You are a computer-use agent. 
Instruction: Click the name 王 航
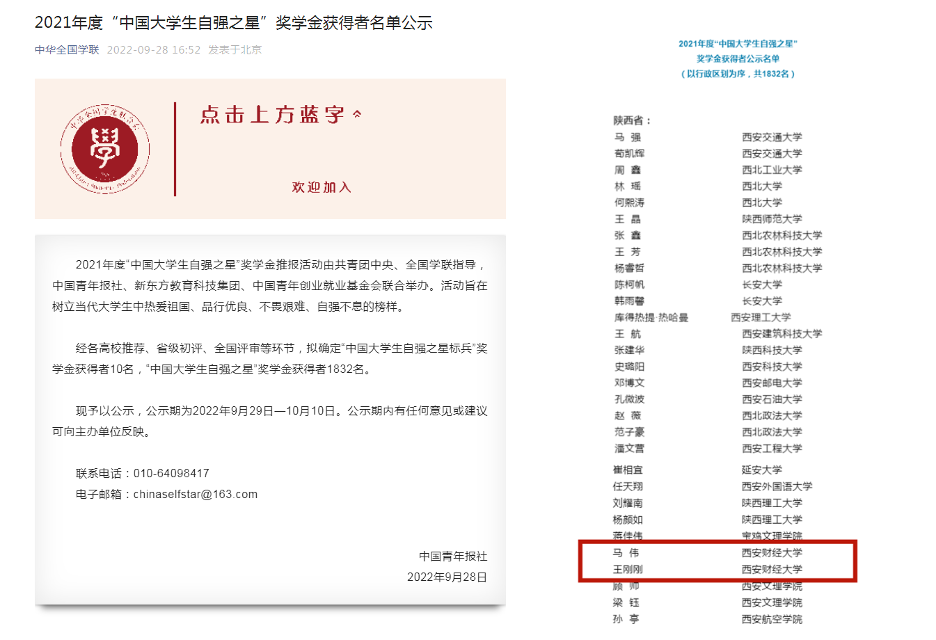pos(628,334)
